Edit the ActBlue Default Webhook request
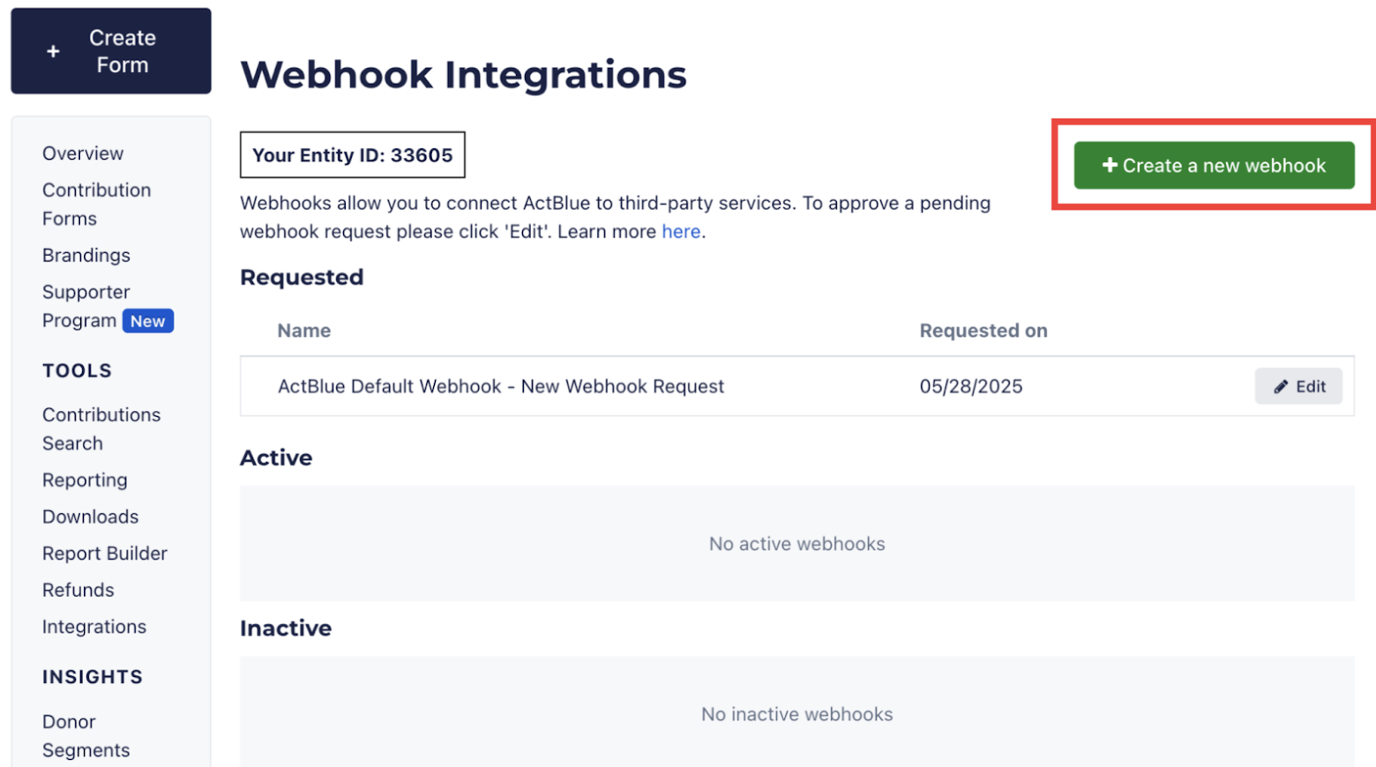The height and width of the screenshot is (767, 1376). pos(1298,386)
